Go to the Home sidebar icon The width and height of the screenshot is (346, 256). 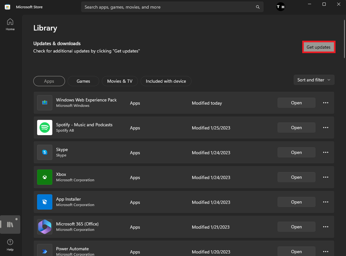click(x=10, y=24)
